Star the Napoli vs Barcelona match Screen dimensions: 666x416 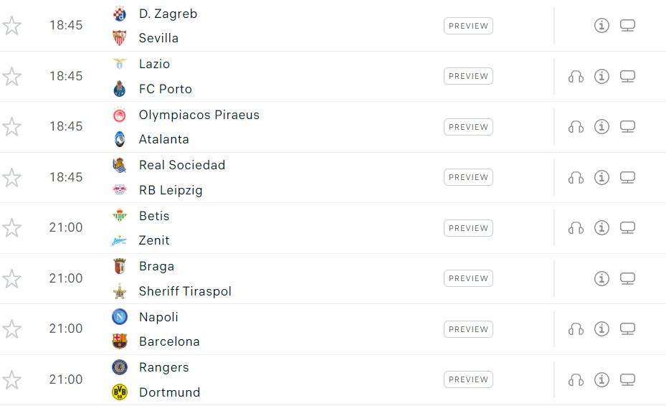point(12,329)
